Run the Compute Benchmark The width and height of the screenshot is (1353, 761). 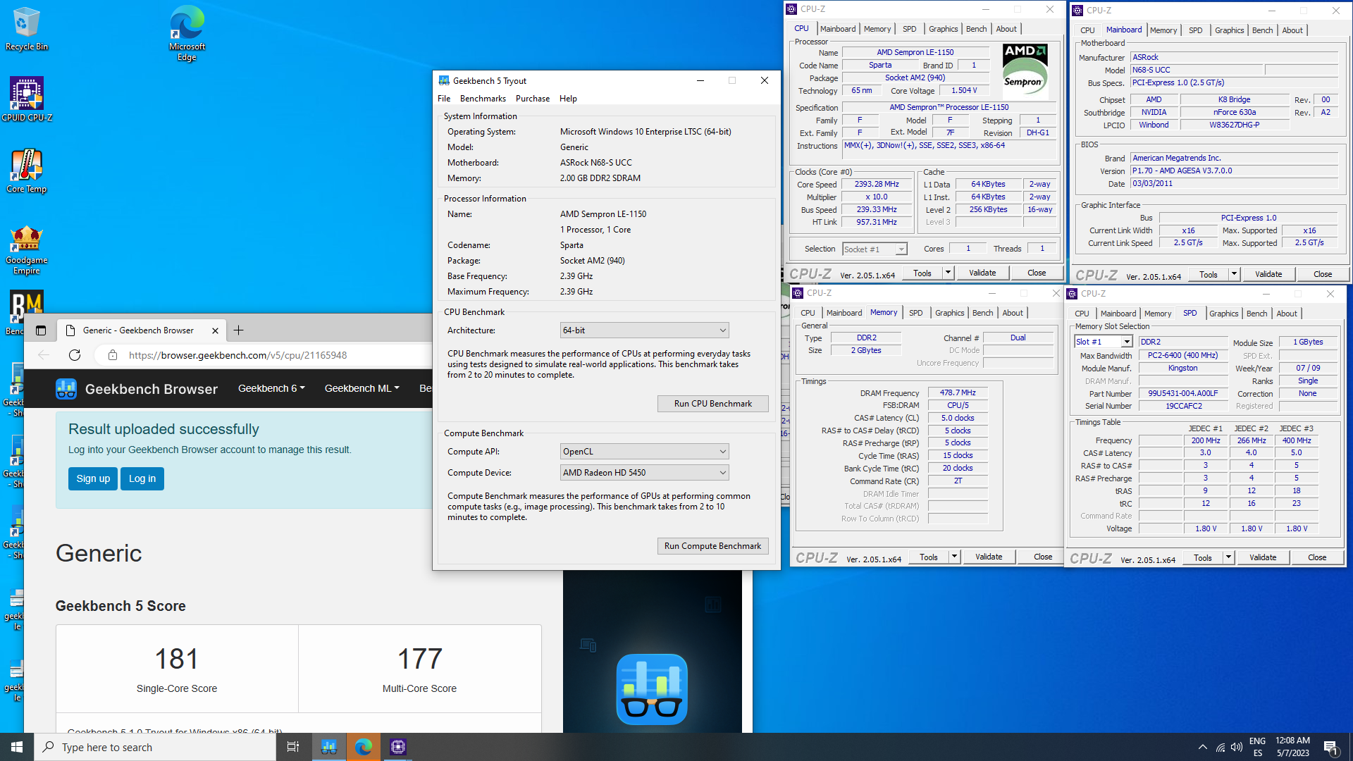(712, 546)
